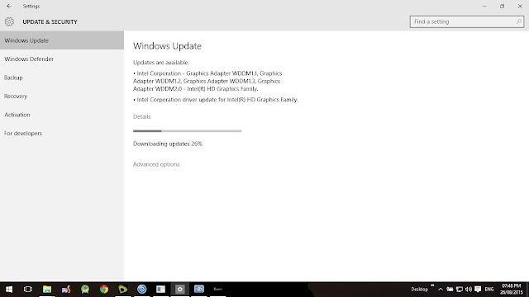
Task: Click the 'Updates are available.' text
Action: 161,63
